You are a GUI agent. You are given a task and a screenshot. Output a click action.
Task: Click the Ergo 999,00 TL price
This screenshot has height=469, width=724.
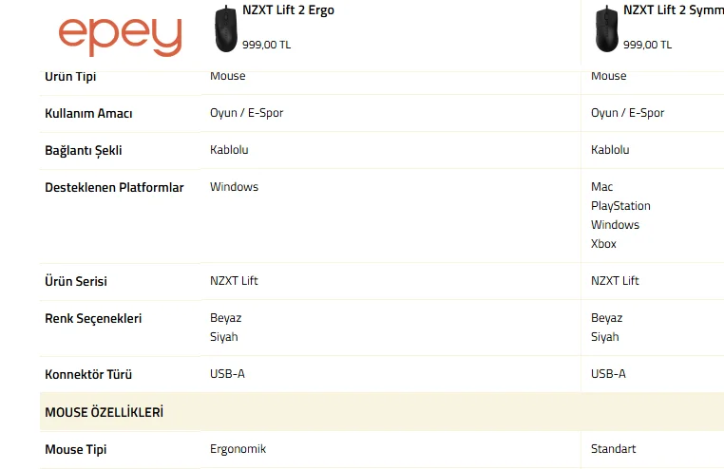point(266,45)
